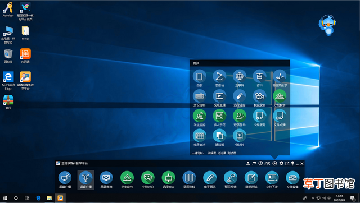Toggle the More panel with circled arrow icon

pyautogui.click(x=274, y=163)
